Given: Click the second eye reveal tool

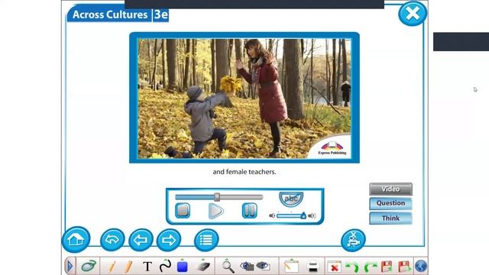Looking at the screenshot, I should pos(263,266).
